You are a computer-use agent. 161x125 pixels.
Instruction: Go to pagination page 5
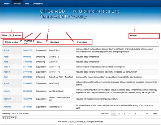click(x=135, y=114)
